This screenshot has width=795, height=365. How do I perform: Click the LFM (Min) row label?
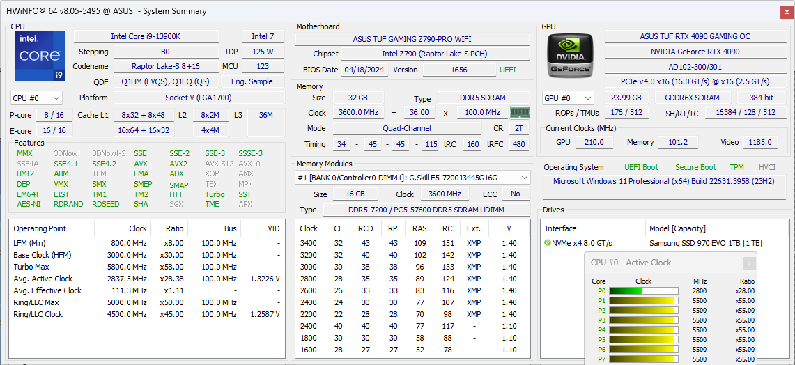[29, 243]
